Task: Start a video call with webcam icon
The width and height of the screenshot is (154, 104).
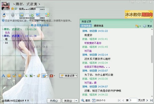Action: coord(4,15)
